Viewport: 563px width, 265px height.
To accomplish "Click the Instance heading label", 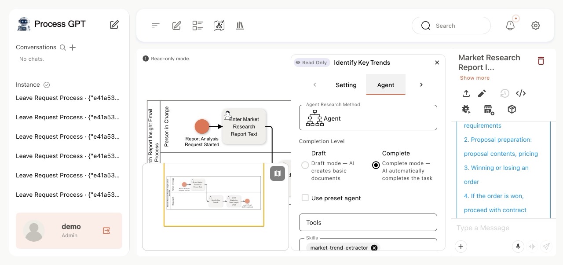I will (x=28, y=85).
